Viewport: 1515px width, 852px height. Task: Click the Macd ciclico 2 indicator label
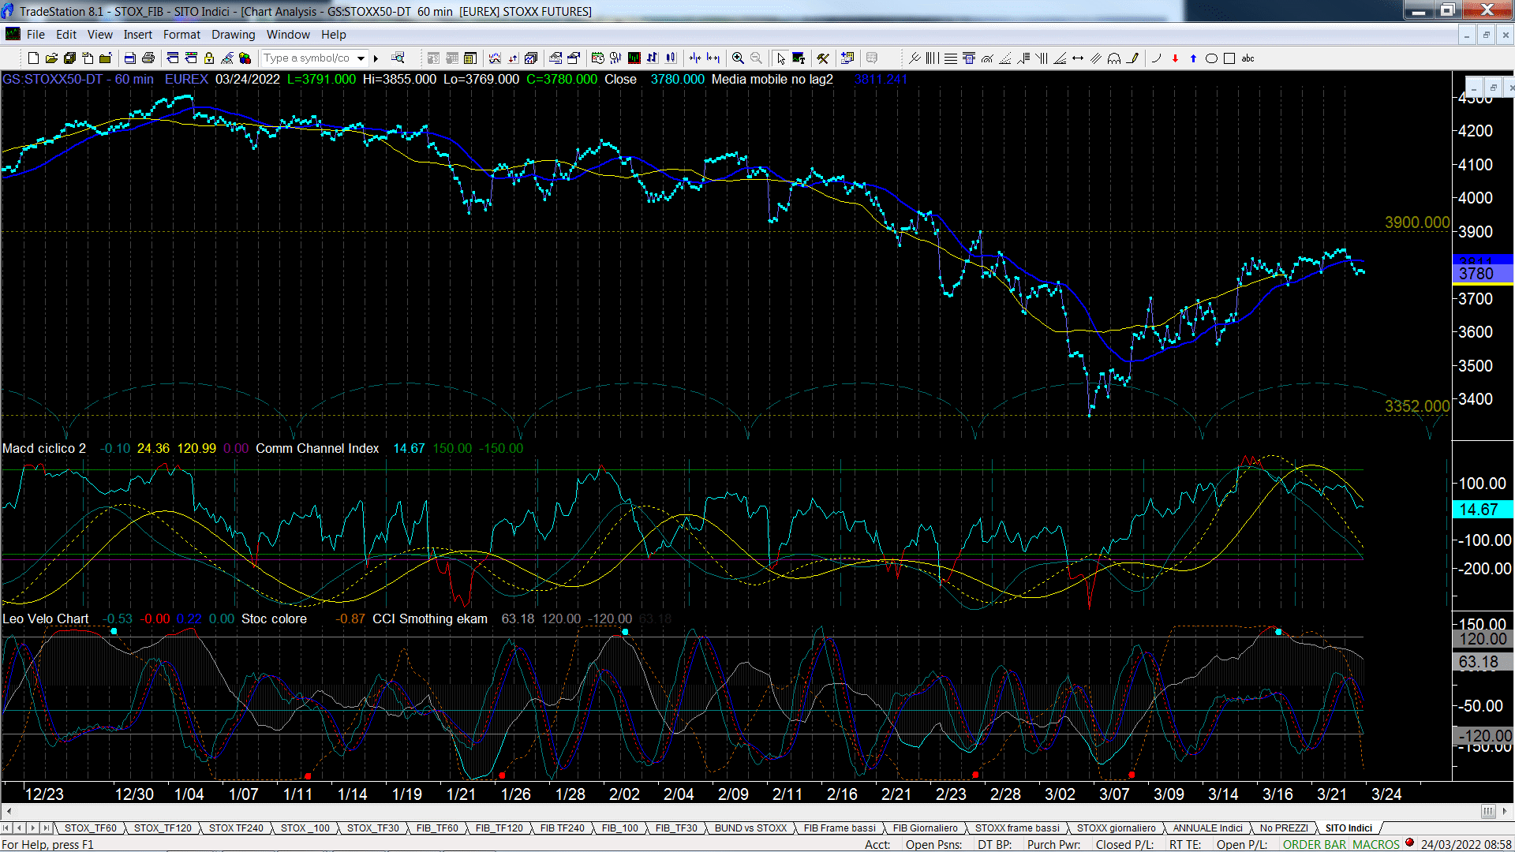44,448
